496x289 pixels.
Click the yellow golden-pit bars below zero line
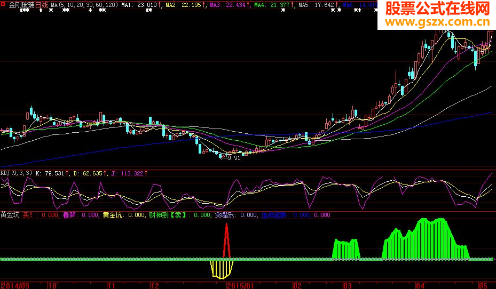222,269
